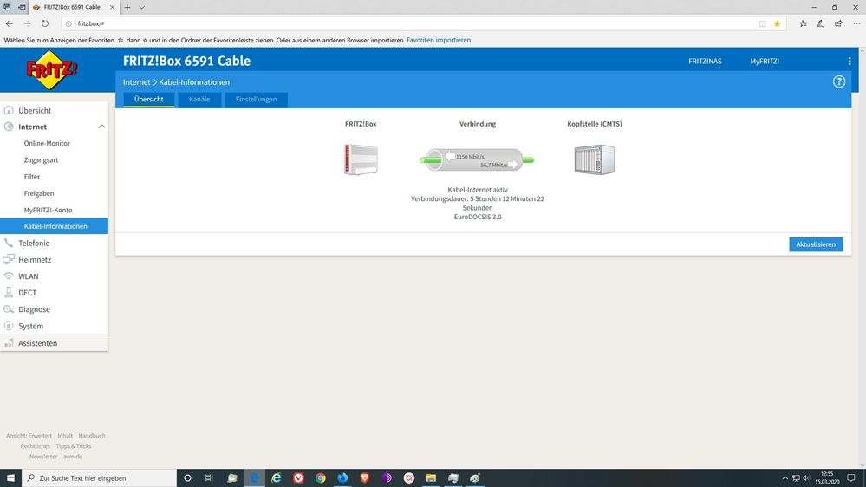
Task: Click the Windows taskbar search box
Action: click(100, 477)
